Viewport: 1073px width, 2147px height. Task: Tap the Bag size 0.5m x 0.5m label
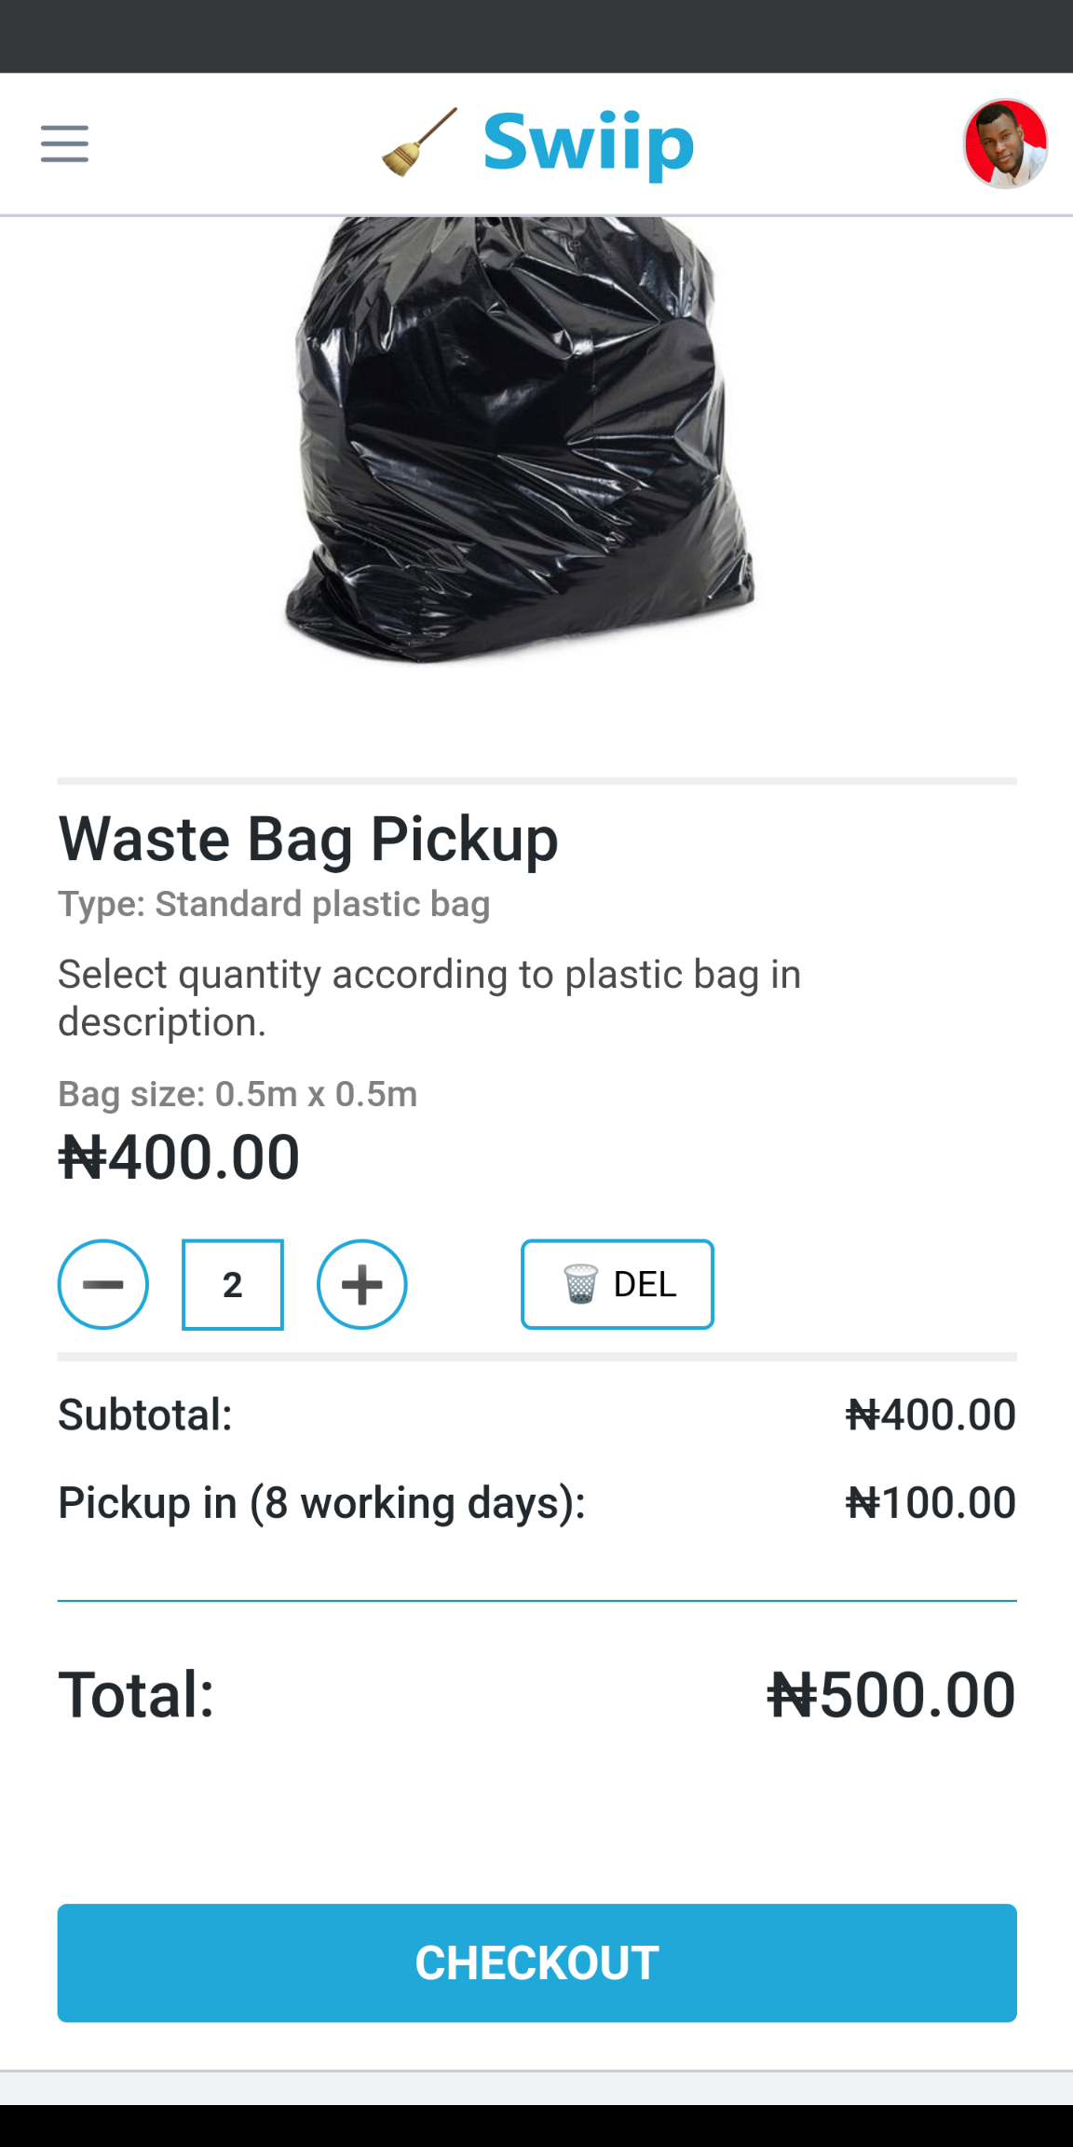coord(238,1094)
